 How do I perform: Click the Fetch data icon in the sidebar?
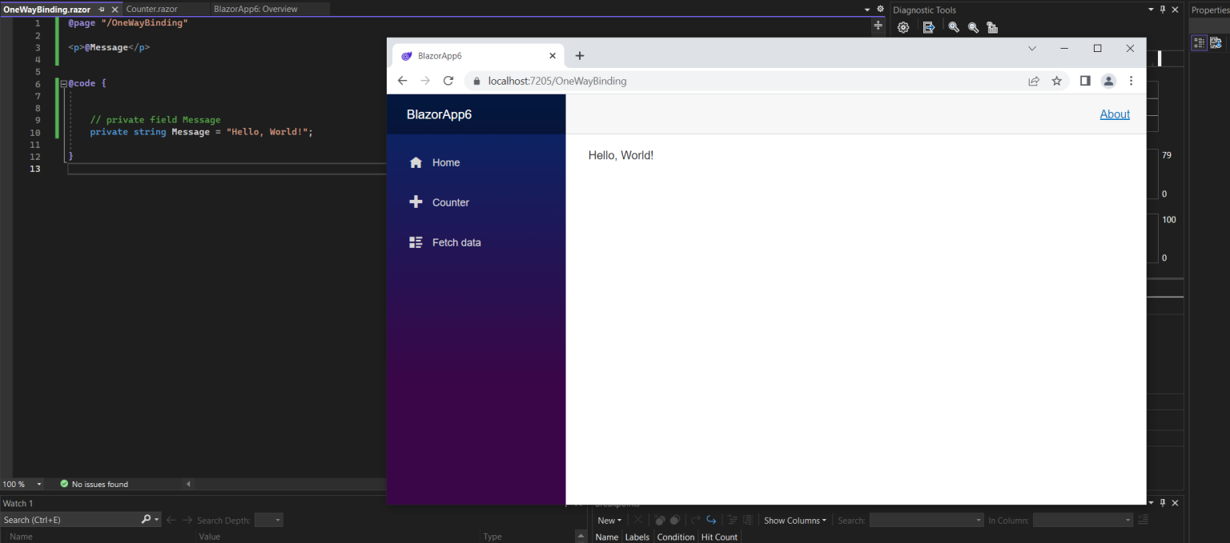click(x=416, y=242)
